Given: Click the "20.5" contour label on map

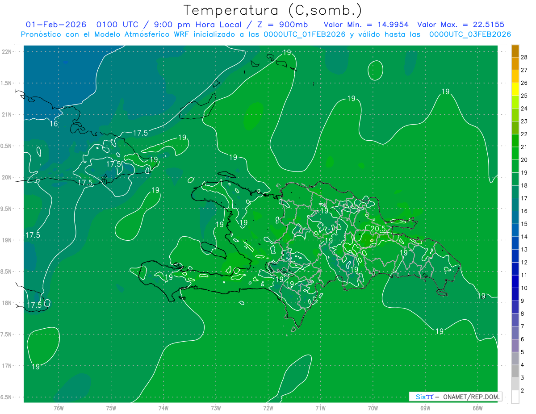Looking at the screenshot, I should 378,229.
